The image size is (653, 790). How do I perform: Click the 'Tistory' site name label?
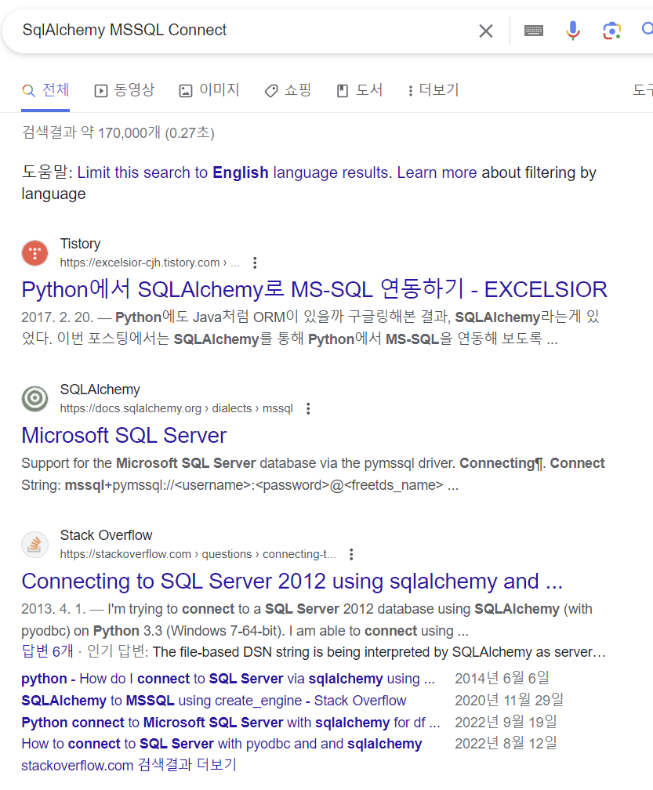click(81, 244)
